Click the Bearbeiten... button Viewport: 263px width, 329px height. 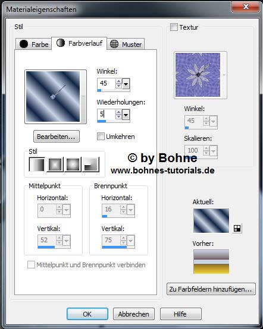coord(57,137)
